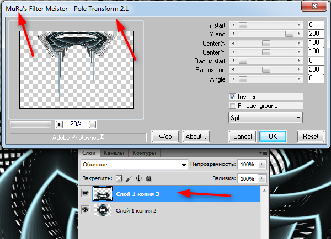Reset the filter settings
This screenshot has width=331, height=239.
coord(311,137)
